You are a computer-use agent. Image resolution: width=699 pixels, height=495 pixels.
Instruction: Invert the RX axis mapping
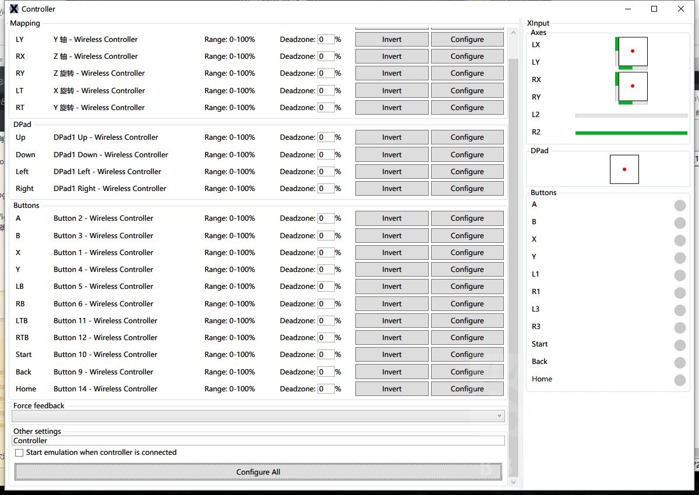coord(392,56)
